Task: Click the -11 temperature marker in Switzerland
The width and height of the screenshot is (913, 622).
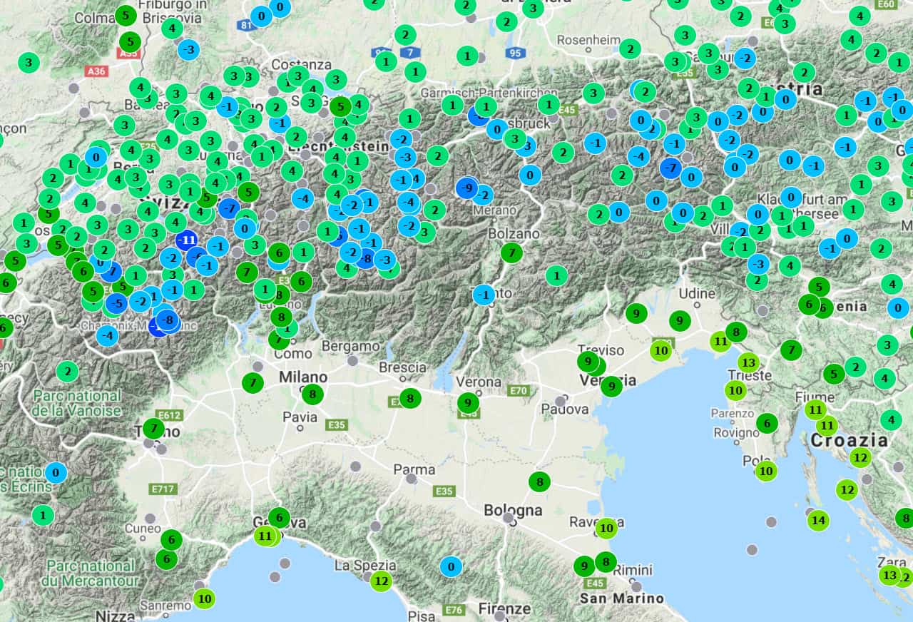Action: click(x=186, y=240)
